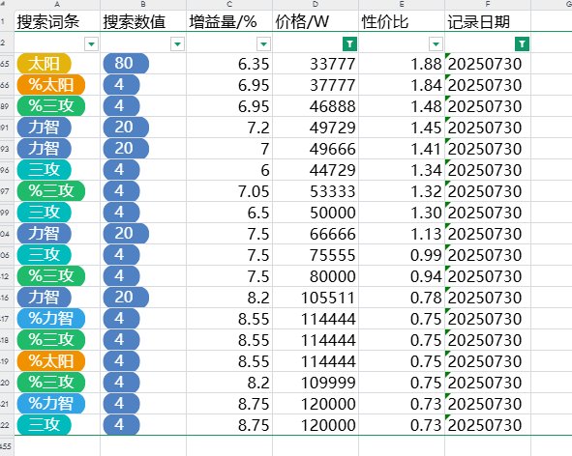The height and width of the screenshot is (456, 572).
Task: Select column C header
Action: coord(229,5)
